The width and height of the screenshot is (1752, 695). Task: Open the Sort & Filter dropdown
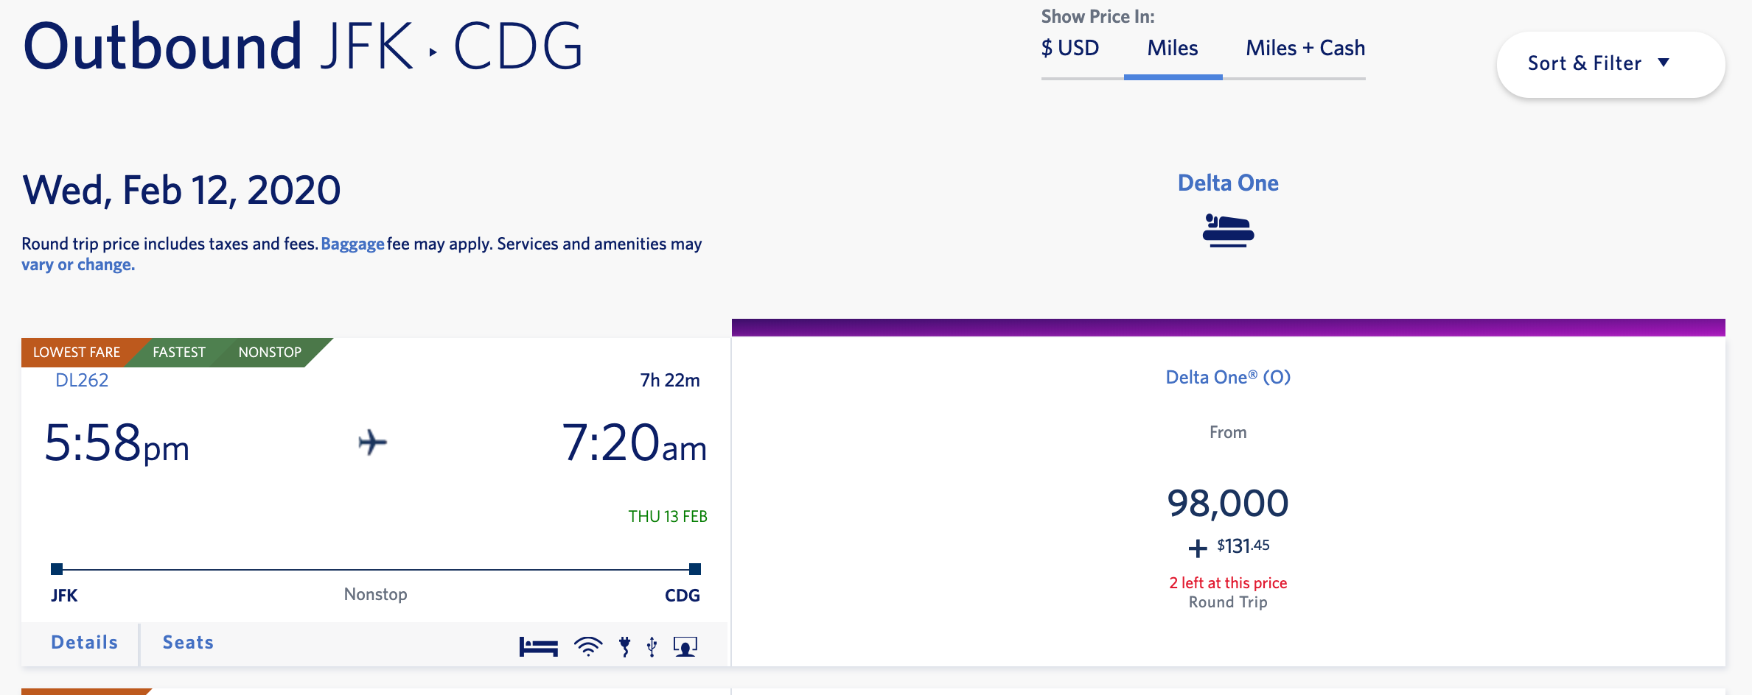[x=1610, y=64]
